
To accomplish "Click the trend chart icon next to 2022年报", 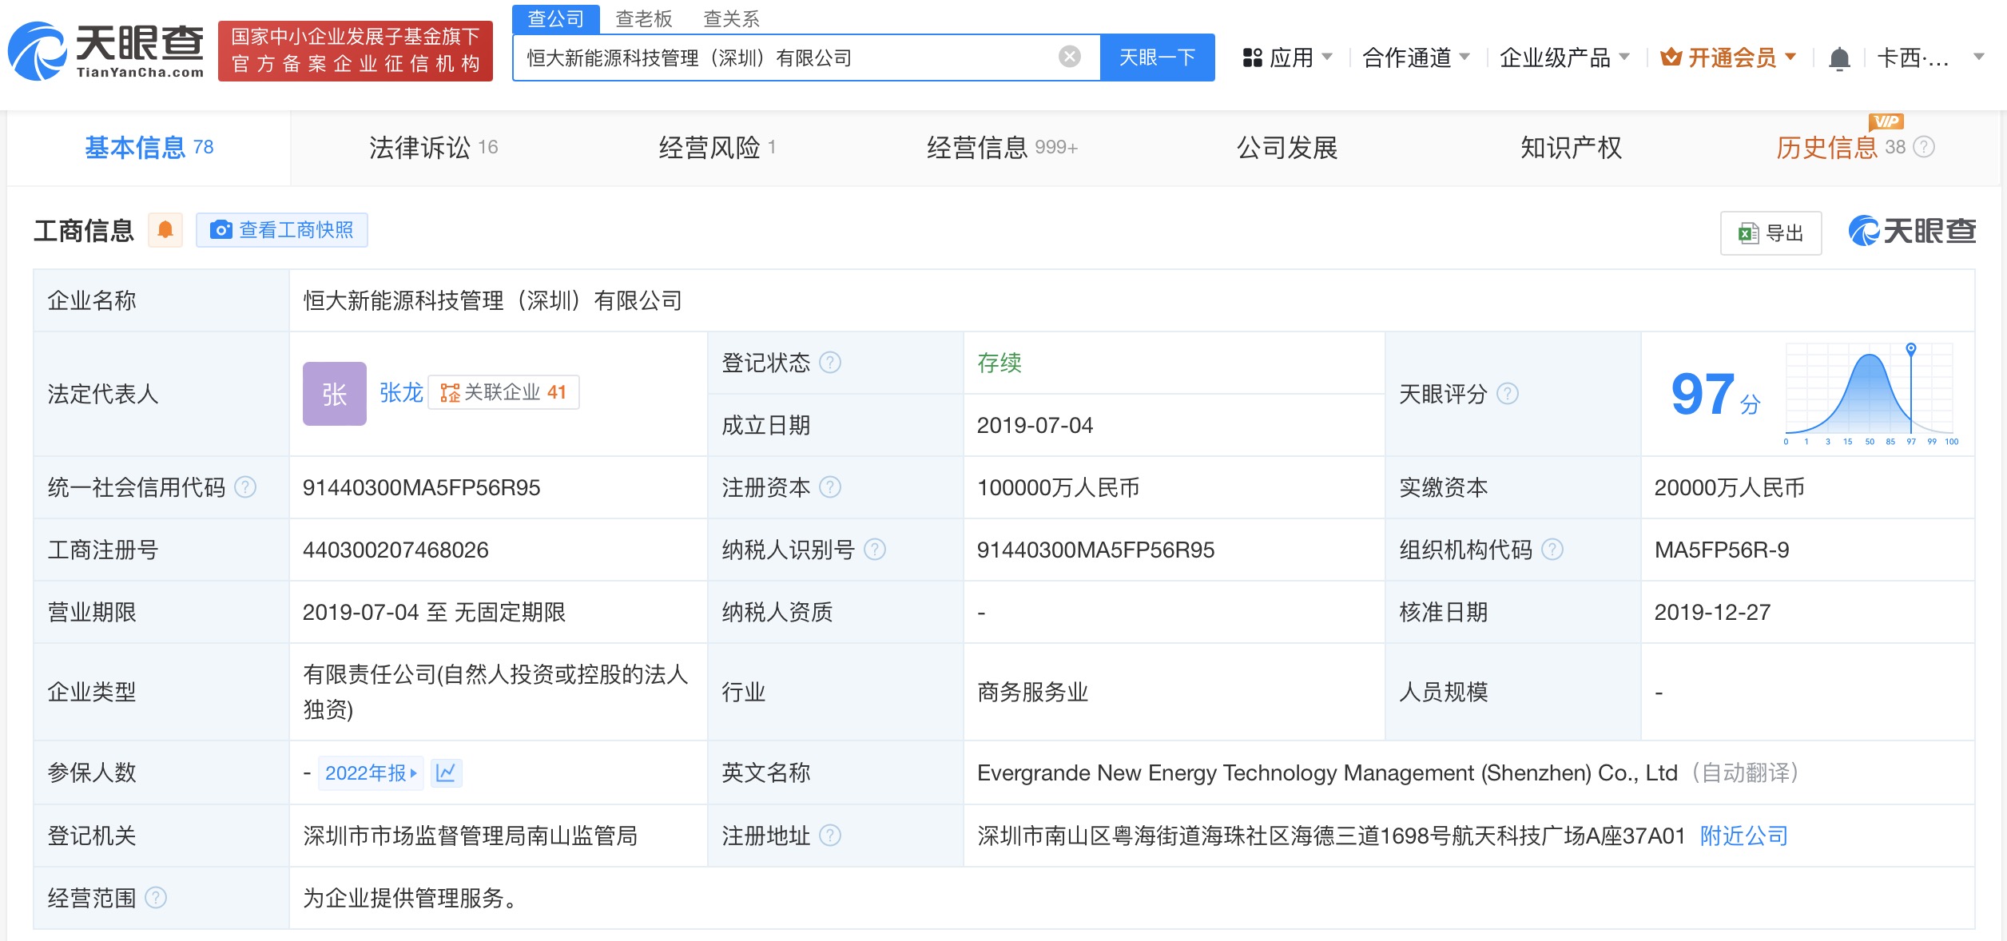I will tap(446, 772).
